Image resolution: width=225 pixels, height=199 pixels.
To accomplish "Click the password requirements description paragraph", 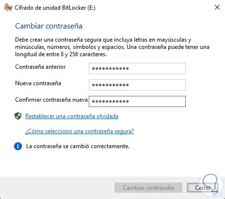I will pos(112,47).
